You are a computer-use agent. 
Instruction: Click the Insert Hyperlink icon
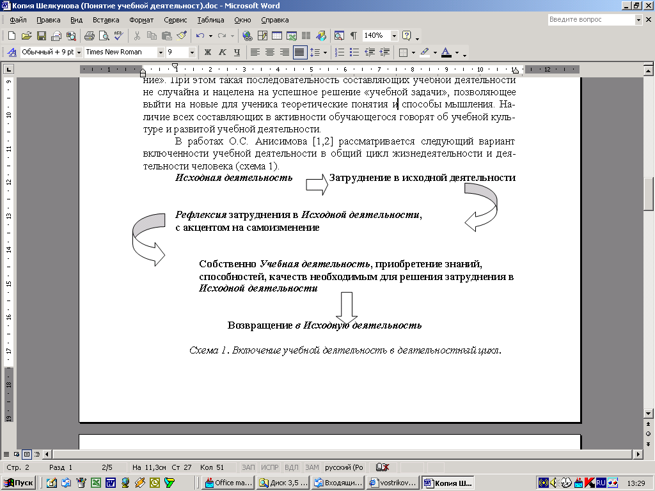tap(248, 36)
